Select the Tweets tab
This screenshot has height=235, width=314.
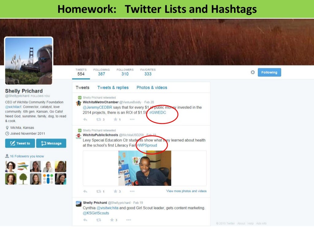click(82, 88)
